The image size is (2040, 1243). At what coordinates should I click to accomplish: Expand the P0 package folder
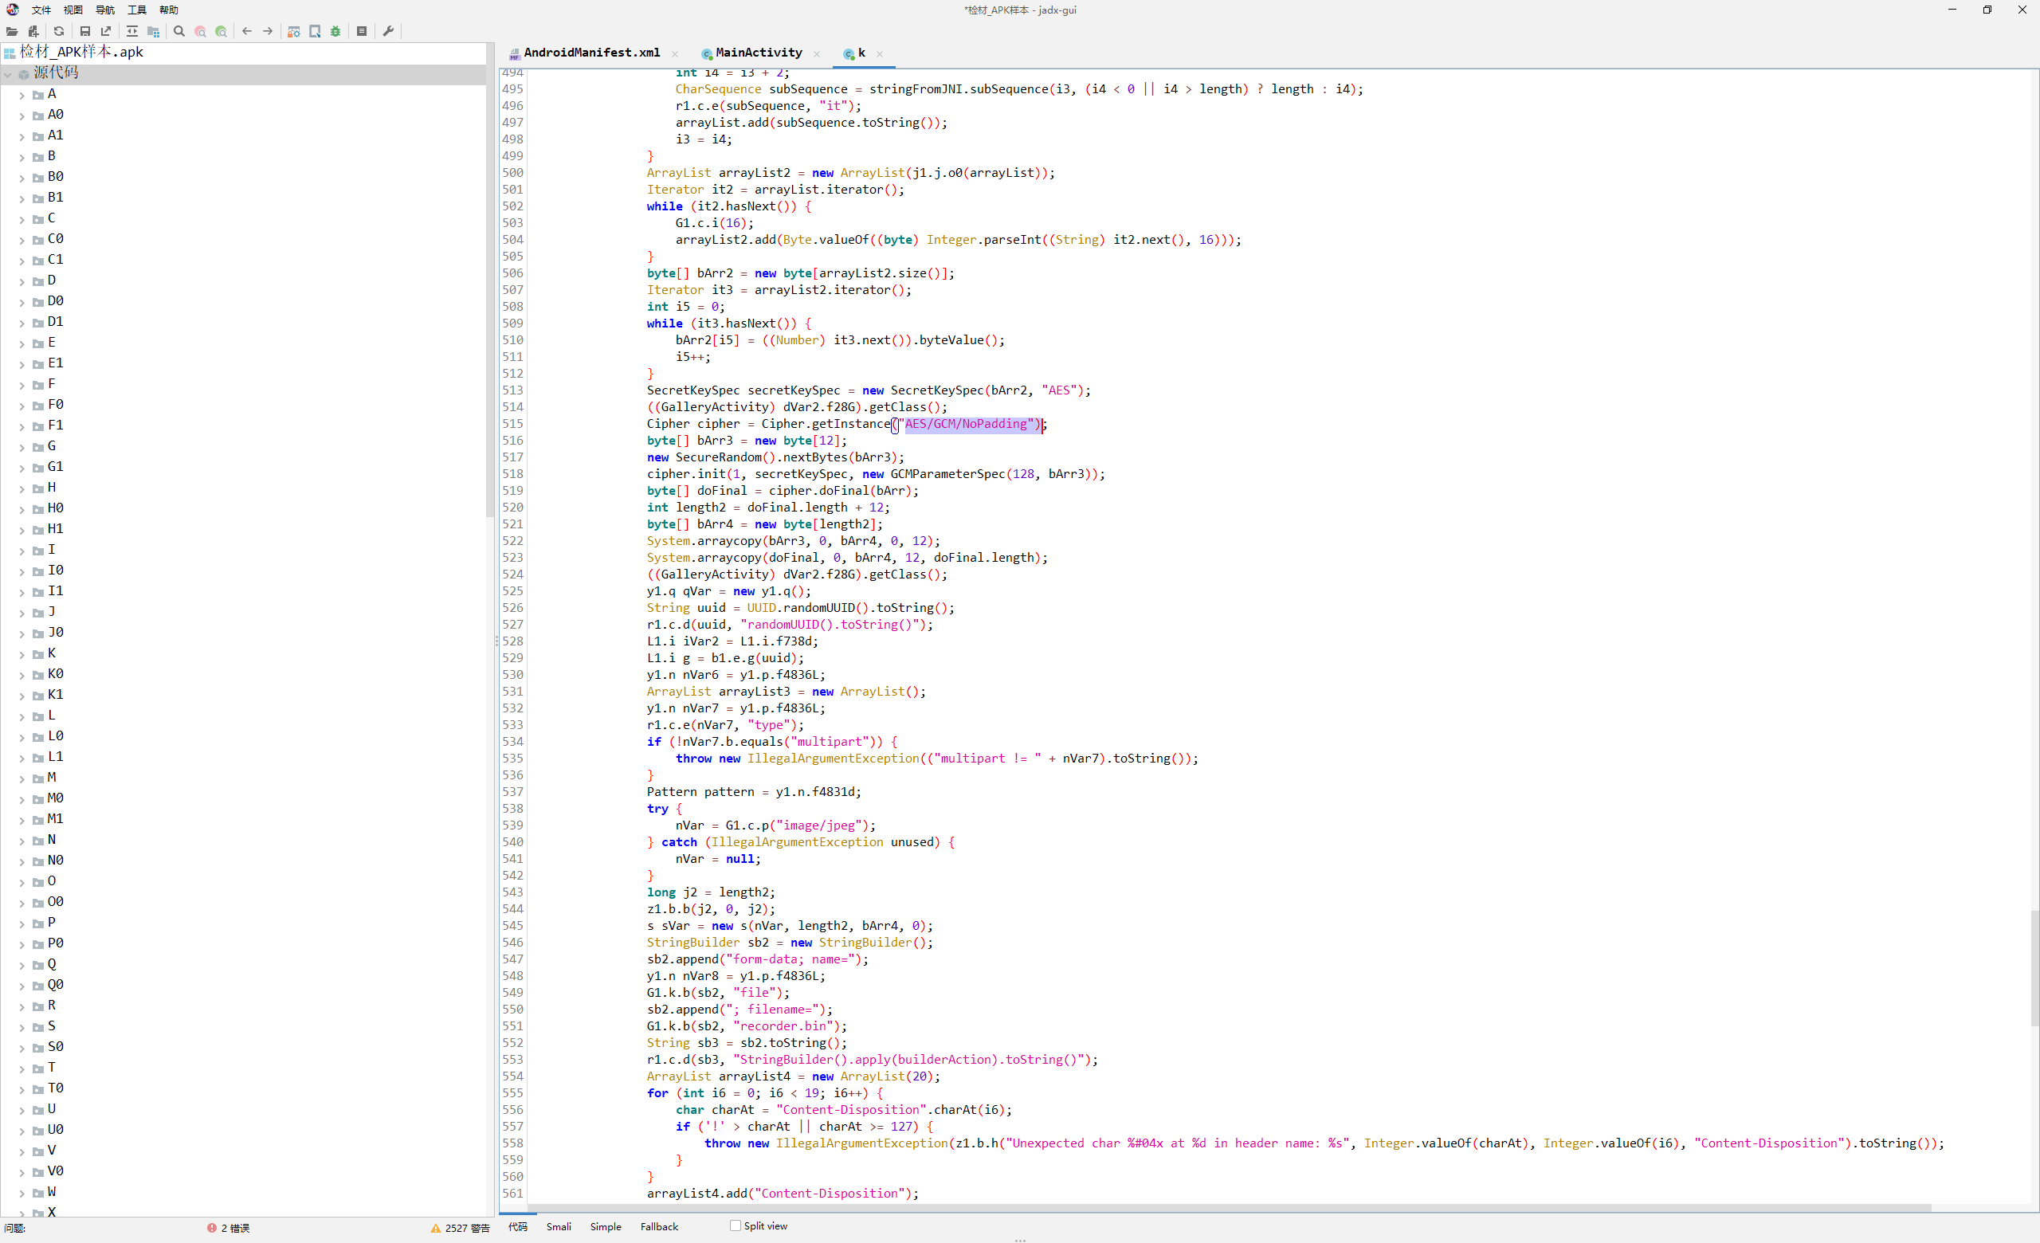[x=22, y=944]
